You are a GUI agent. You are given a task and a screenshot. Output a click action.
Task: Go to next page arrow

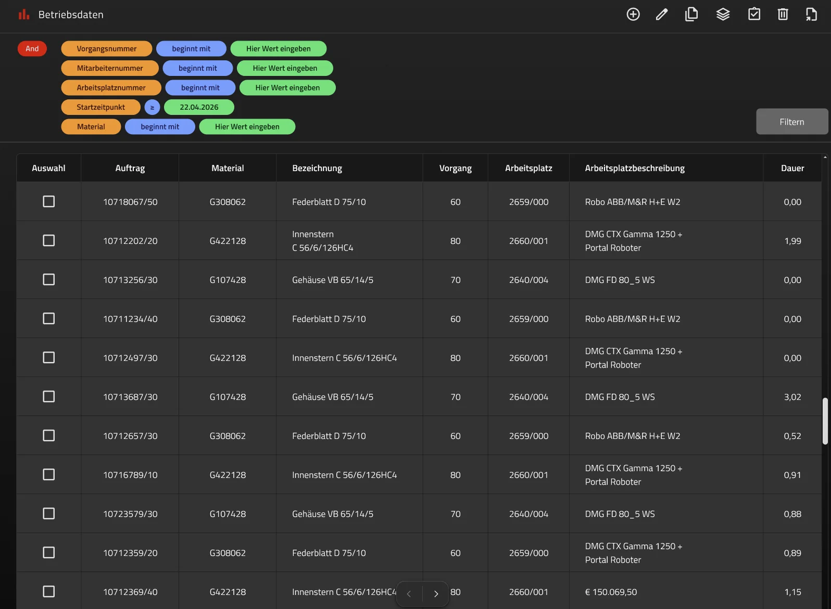pyautogui.click(x=436, y=594)
